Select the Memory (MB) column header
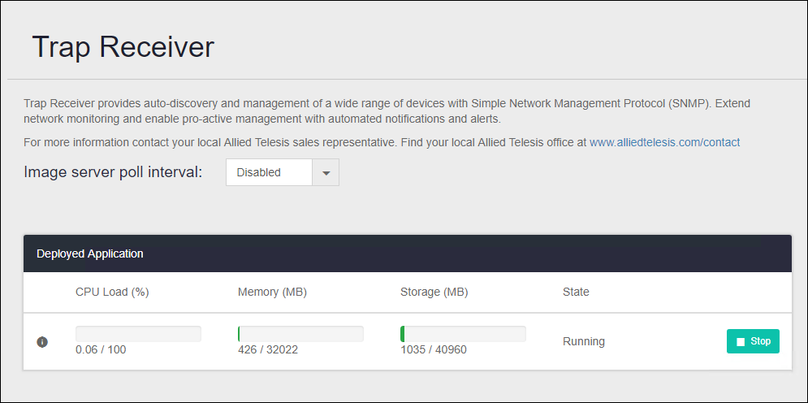Screen dimensions: 808x403 click(x=272, y=292)
